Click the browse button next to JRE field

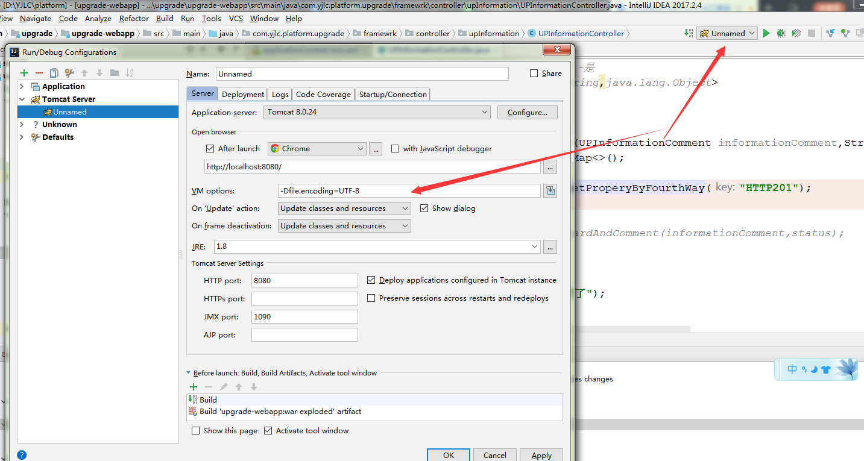click(550, 246)
